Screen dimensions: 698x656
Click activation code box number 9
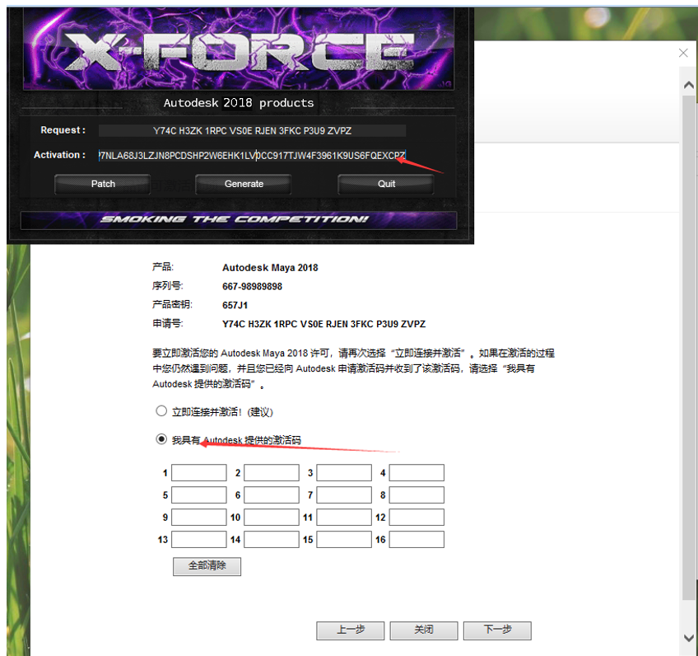[199, 518]
